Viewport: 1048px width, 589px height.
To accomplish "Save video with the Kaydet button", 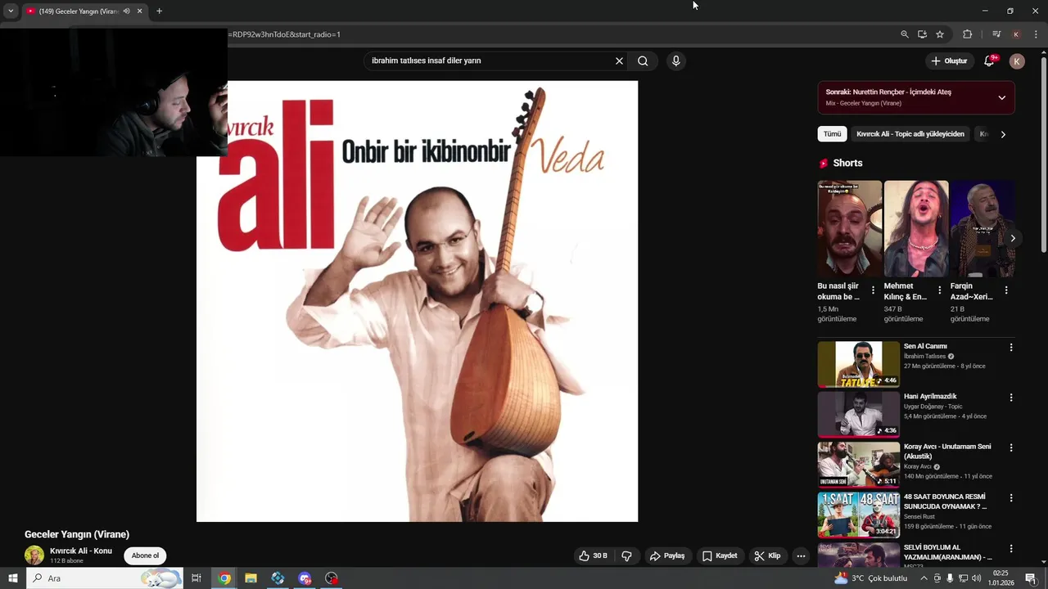I will (x=720, y=555).
